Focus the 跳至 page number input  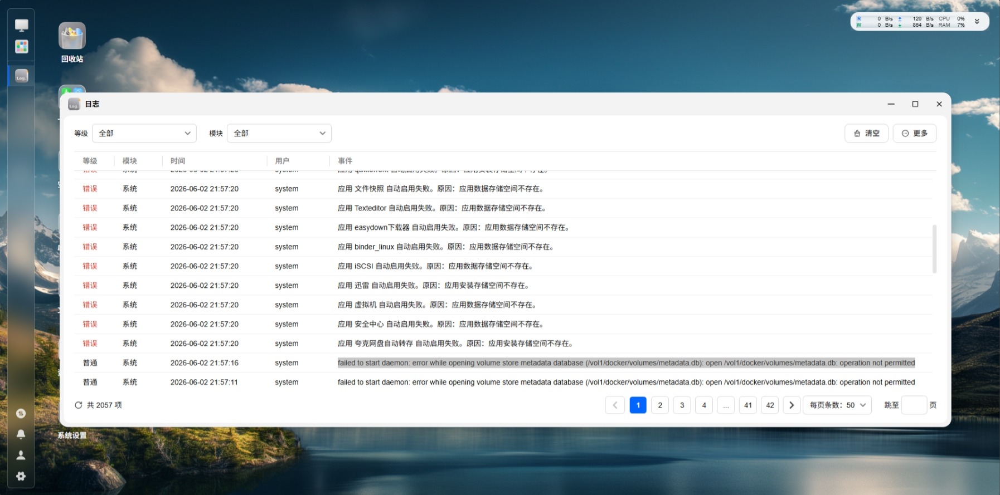[914, 405]
